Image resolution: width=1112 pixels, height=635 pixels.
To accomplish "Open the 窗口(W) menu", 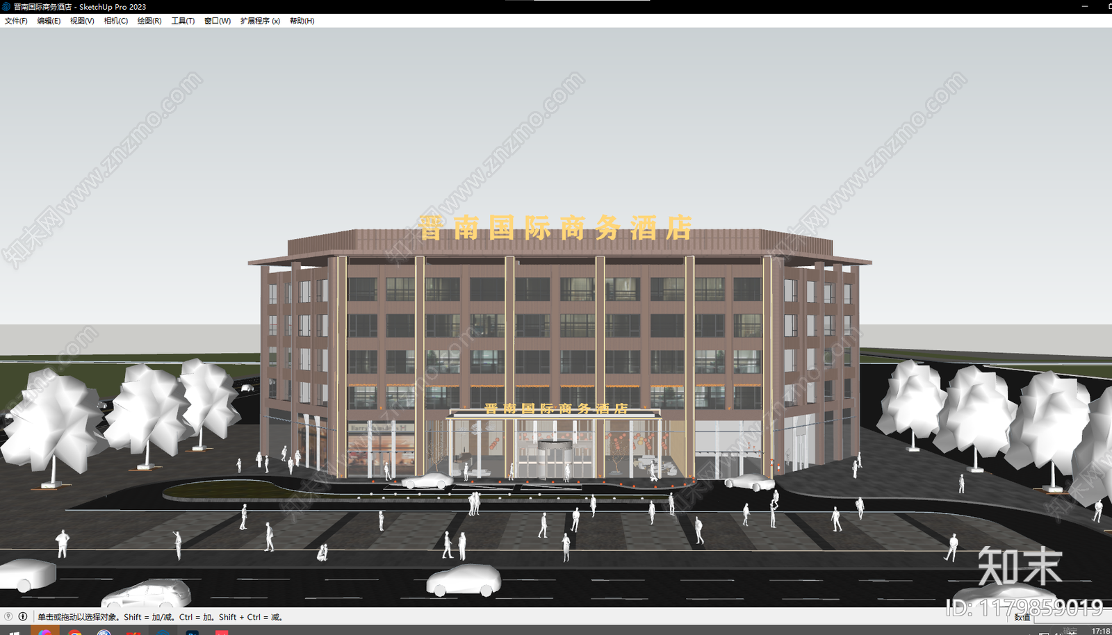I will click(218, 21).
